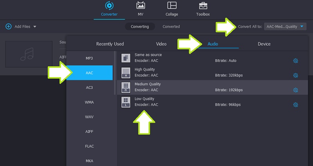Open settings gear for Same as source
This screenshot has width=313, height=166.
[x=296, y=61]
